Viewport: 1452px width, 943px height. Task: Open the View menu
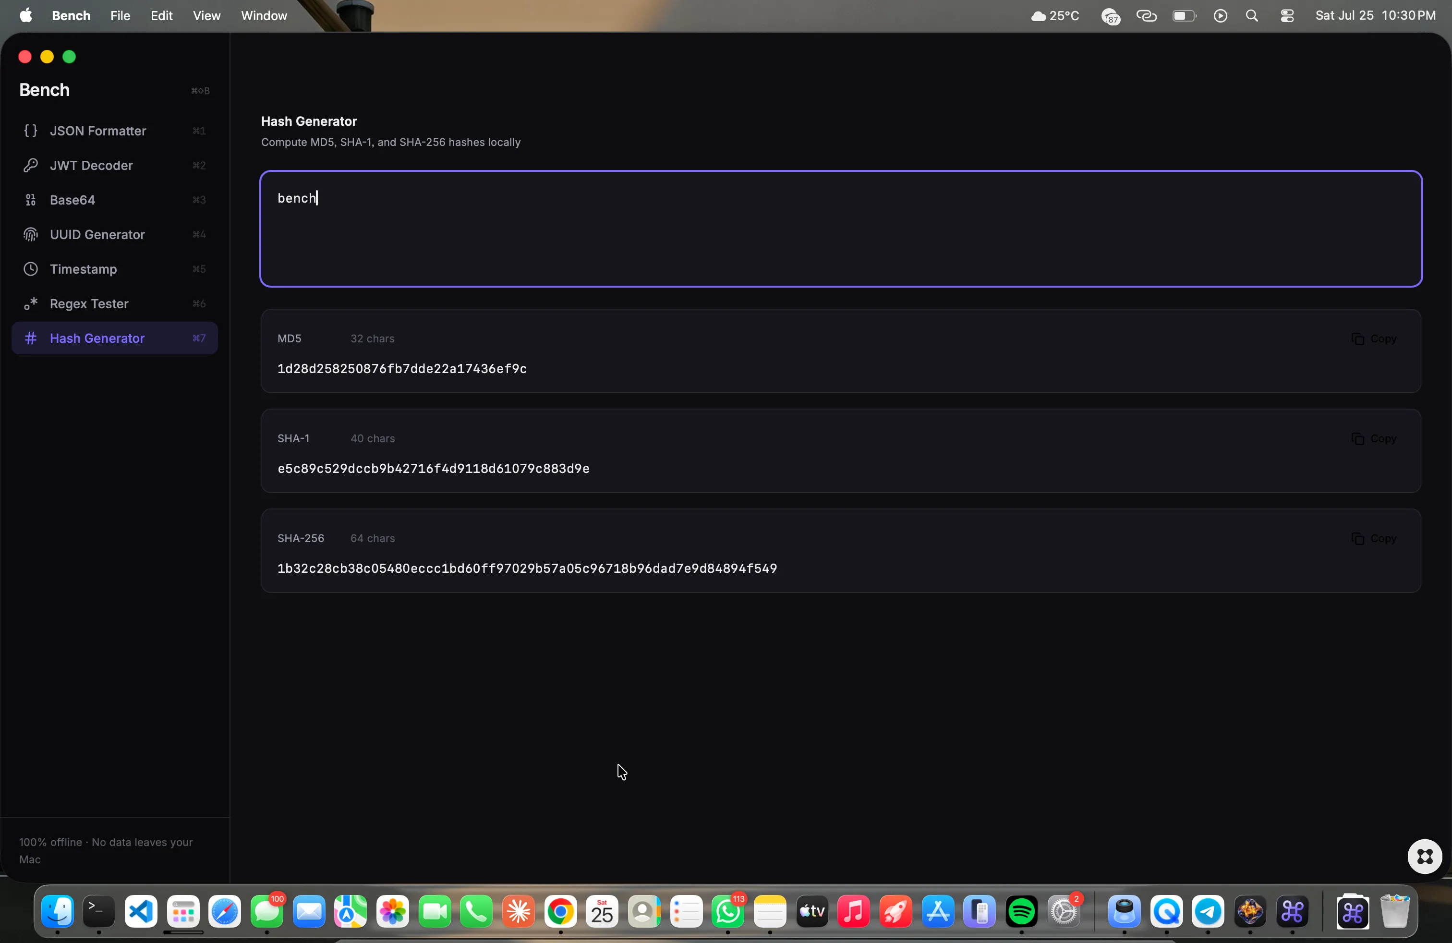206,16
